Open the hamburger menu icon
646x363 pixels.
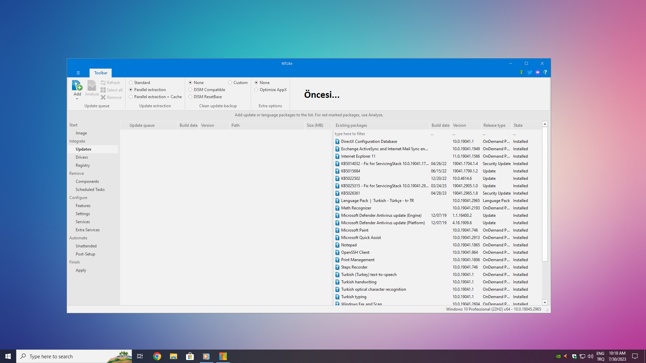(x=78, y=73)
